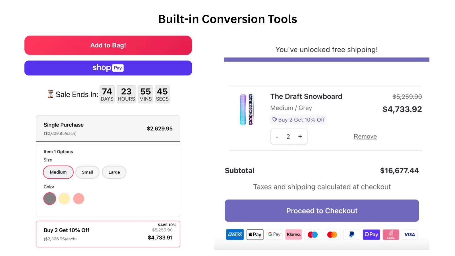Click the Single Purchase pricing option
The width and height of the screenshot is (455, 256).
pos(108,129)
